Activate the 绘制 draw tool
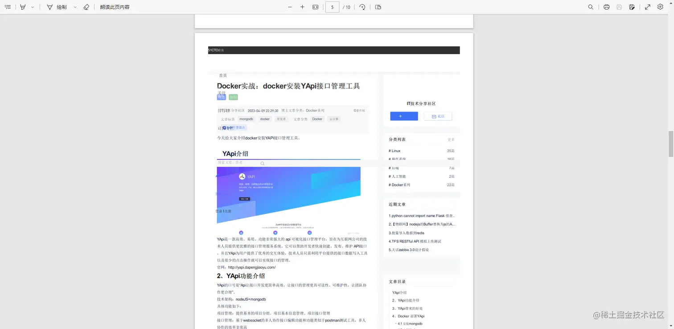Screen dimensions: 674x329 (57, 7)
